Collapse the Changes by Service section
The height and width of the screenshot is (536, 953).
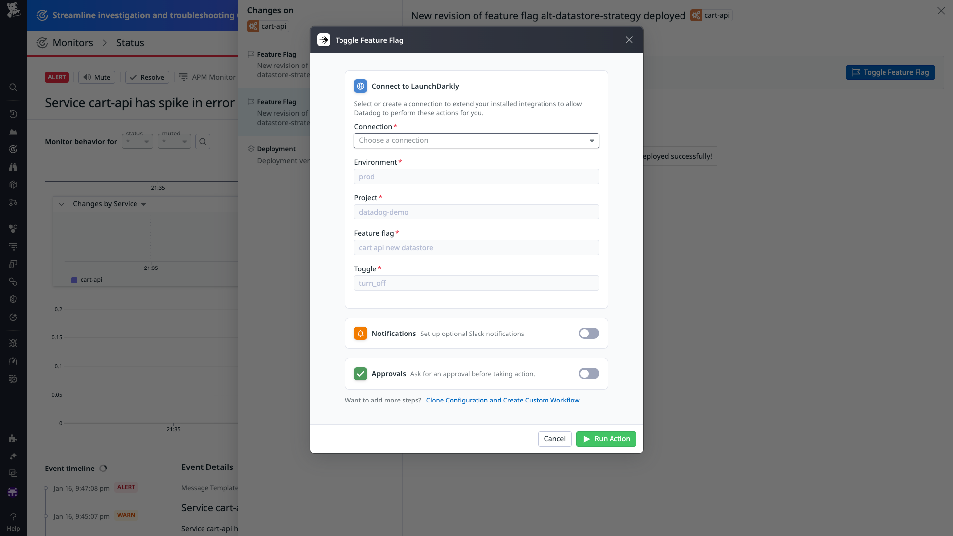click(62, 204)
